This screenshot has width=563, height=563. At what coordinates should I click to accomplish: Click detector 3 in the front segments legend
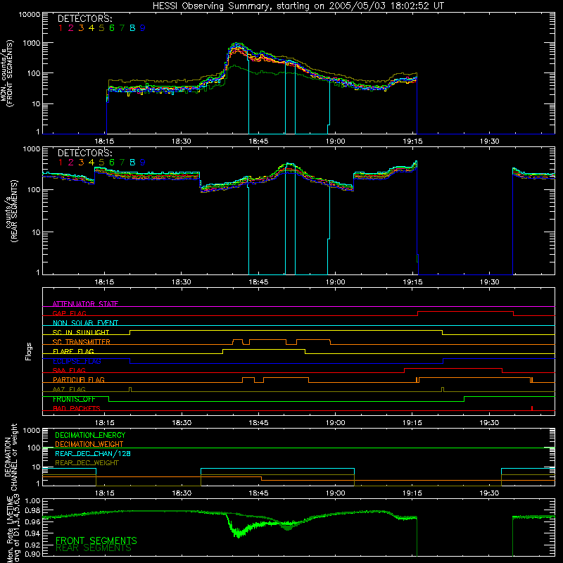pos(81,28)
